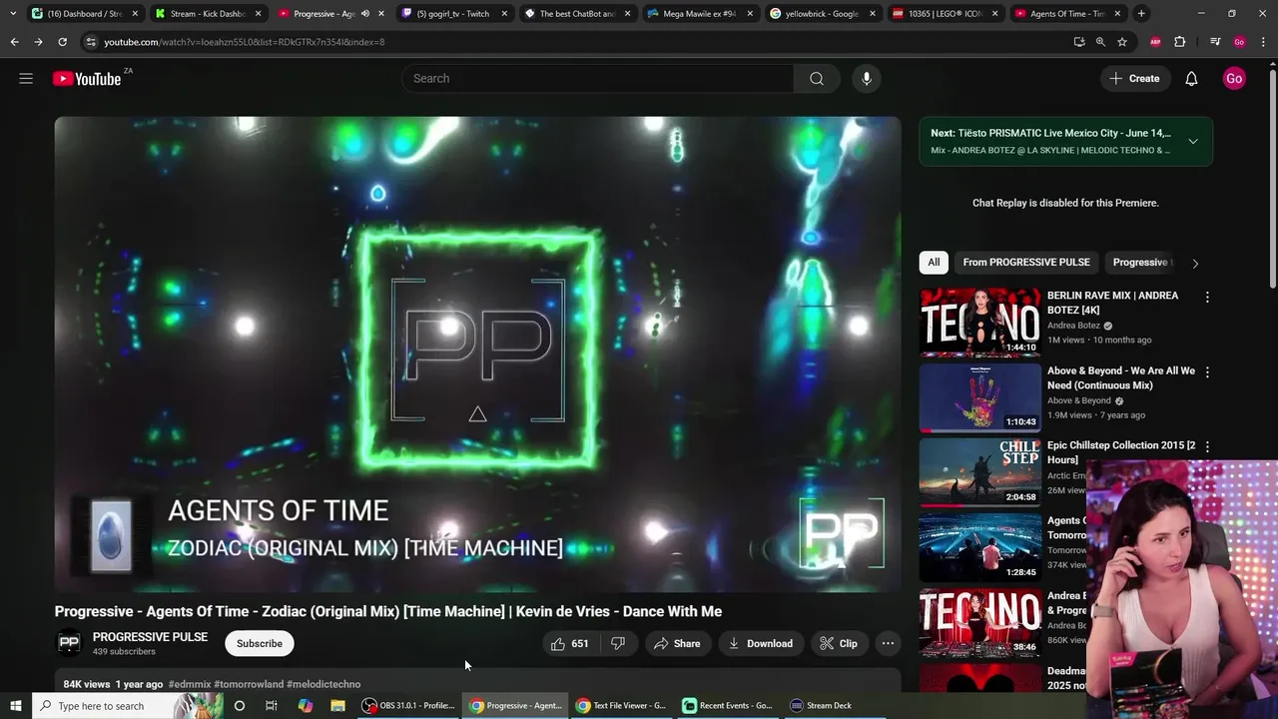This screenshot has height=719, width=1278.
Task: Select the From PROGRESSIVE PULSE chip
Action: pyautogui.click(x=1026, y=263)
